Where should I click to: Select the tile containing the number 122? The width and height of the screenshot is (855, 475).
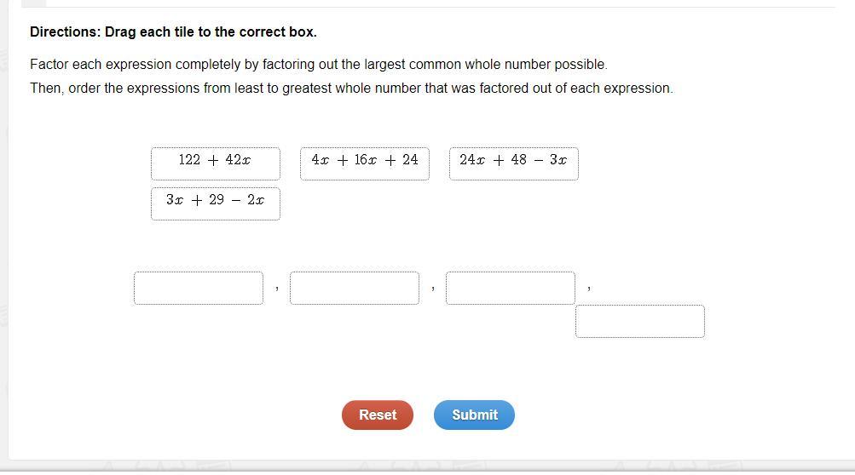215,163
